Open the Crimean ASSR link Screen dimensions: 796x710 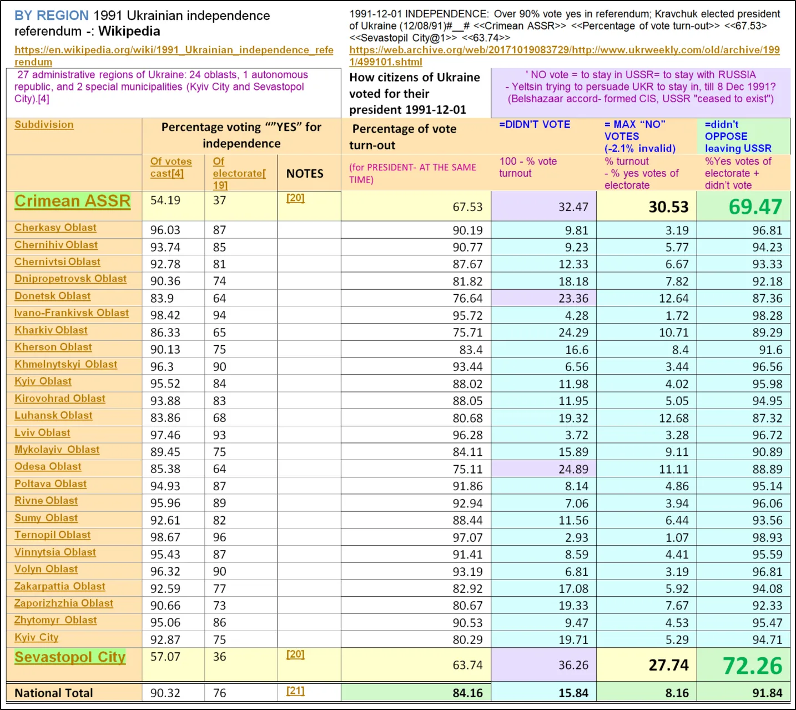73,201
